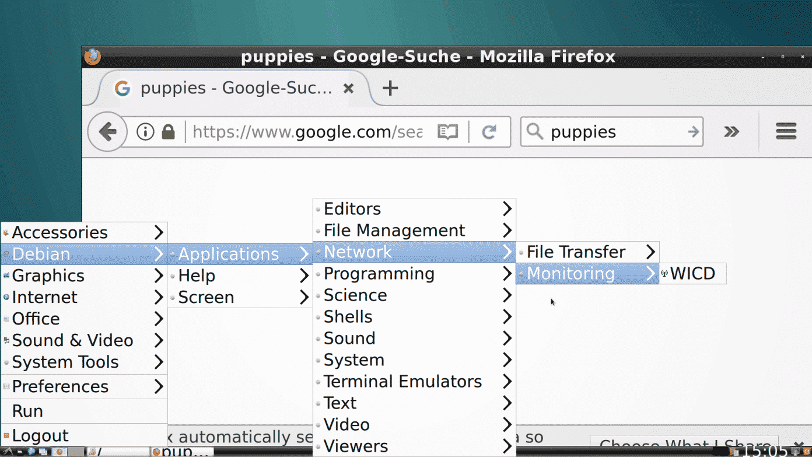Click the site information (i) icon
Image resolution: width=812 pixels, height=457 pixels.
(x=145, y=132)
